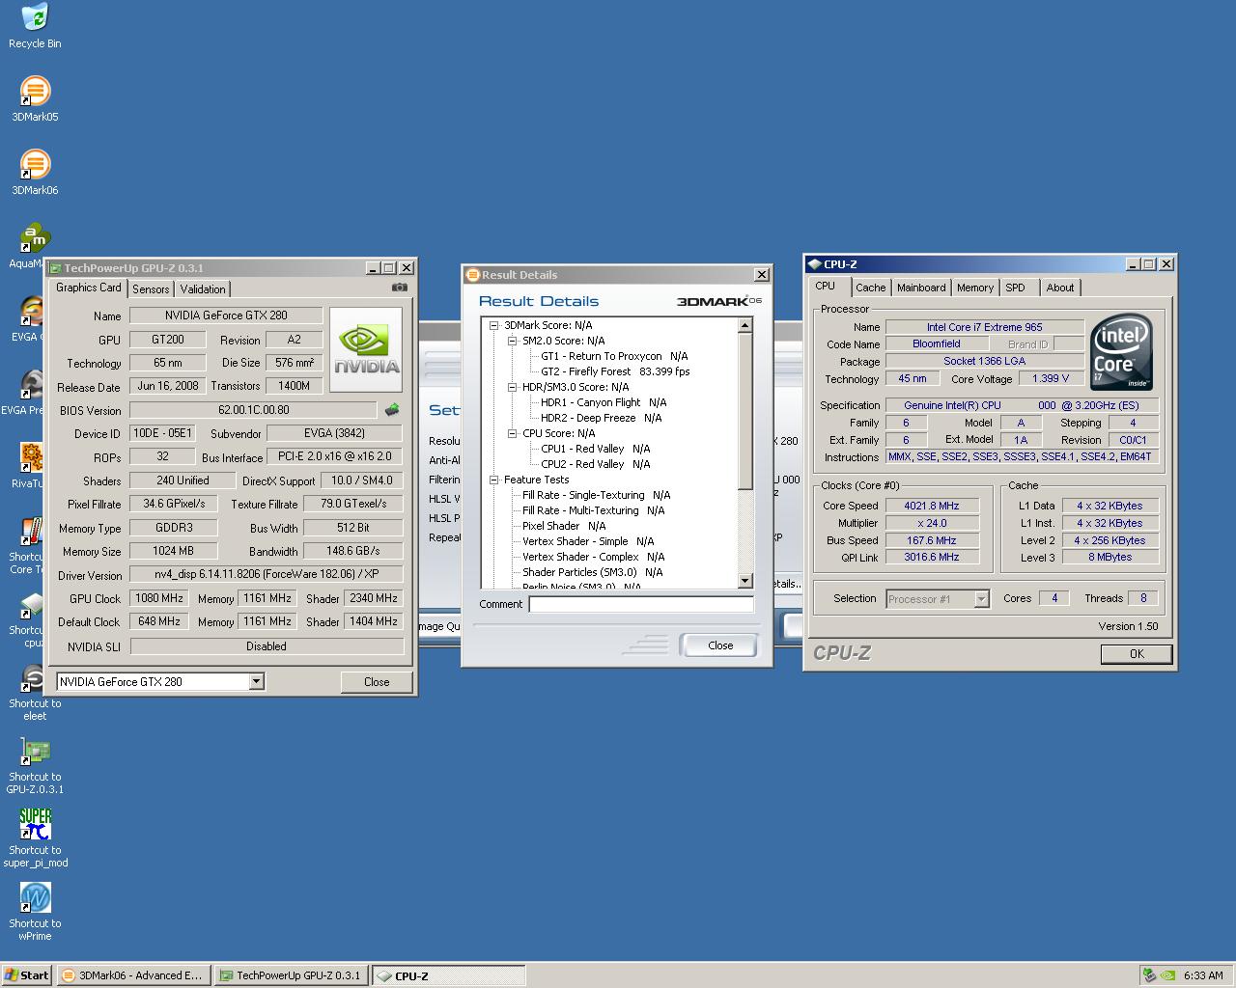Open the Processor #1 selection dropdown
The image size is (1236, 988).
(x=982, y=599)
